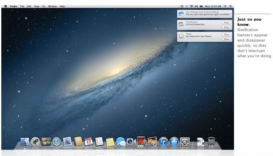The width and height of the screenshot is (273, 156).
Task: Click the Time Machine menu bar icon
Action: [x=182, y=6]
